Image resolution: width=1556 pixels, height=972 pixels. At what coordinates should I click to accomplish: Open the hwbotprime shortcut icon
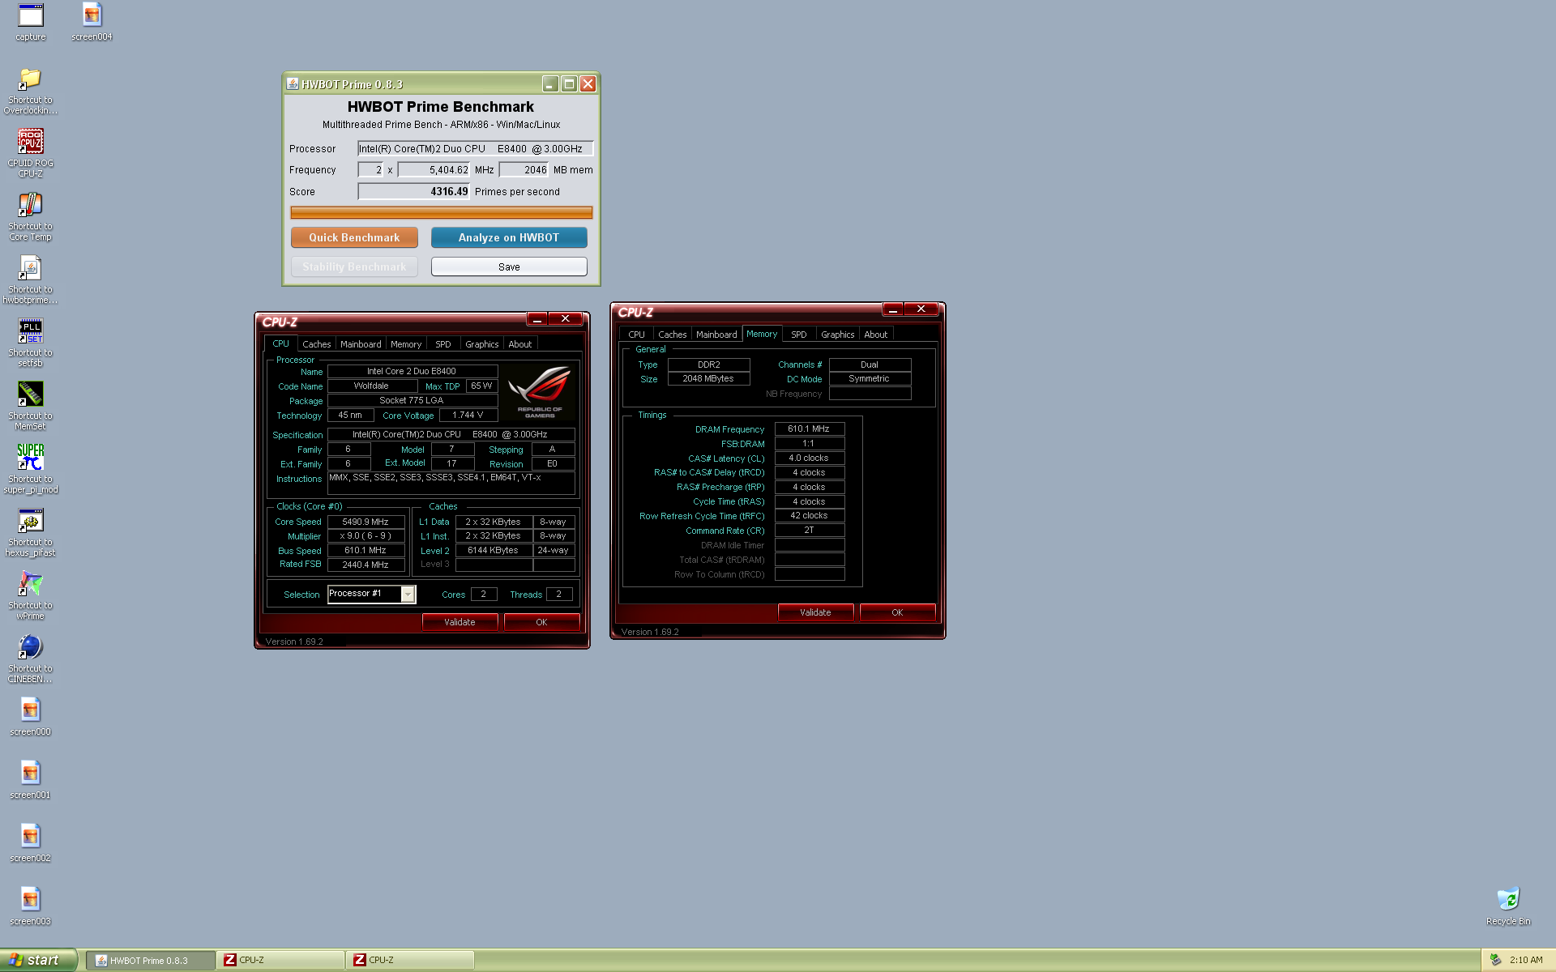coord(31,280)
